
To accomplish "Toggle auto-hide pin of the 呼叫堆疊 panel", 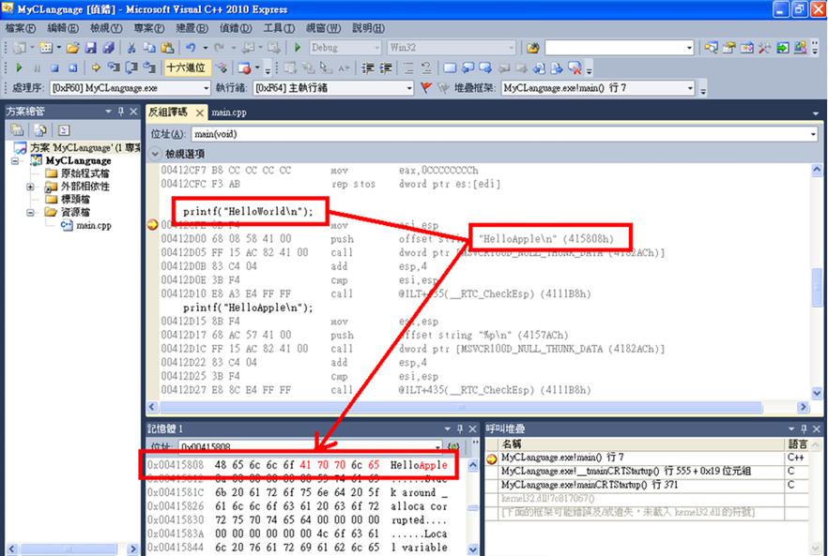I will pos(804,428).
